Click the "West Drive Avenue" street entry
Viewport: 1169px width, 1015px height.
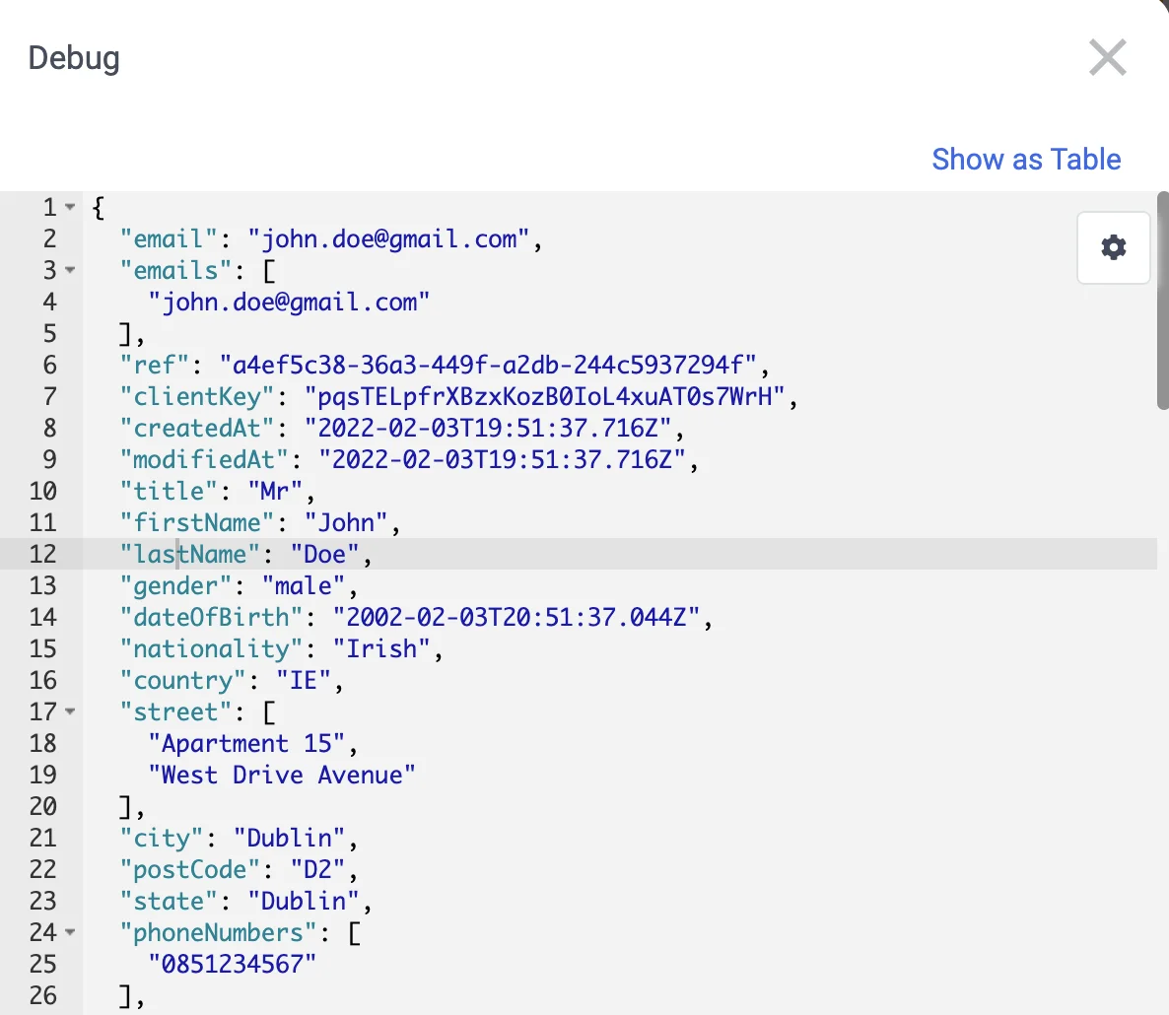coord(282,775)
